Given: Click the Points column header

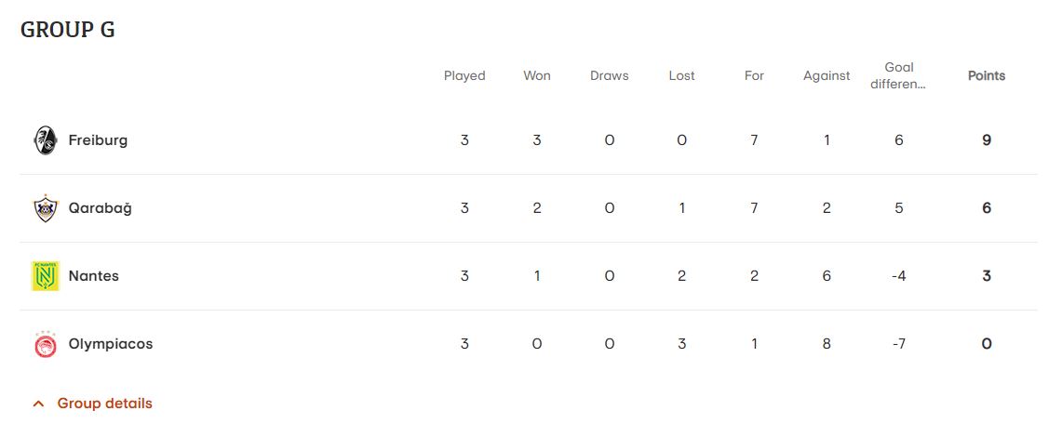Looking at the screenshot, I should pyautogui.click(x=986, y=76).
